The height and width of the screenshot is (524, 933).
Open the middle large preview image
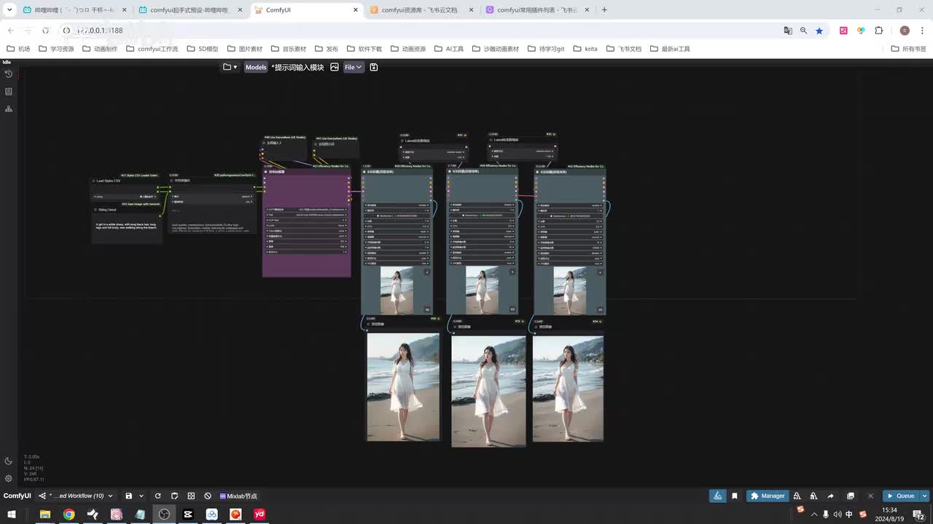488,391
